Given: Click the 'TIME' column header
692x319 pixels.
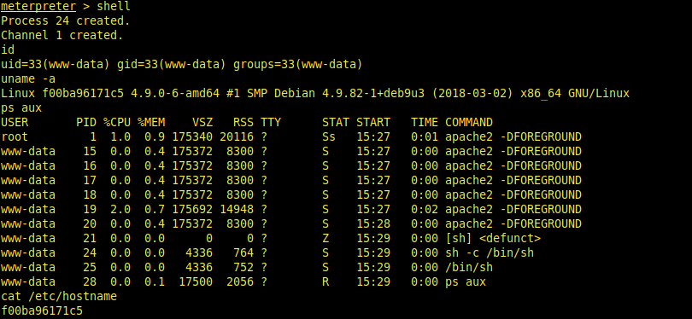Looking at the screenshot, I should pos(425,122).
